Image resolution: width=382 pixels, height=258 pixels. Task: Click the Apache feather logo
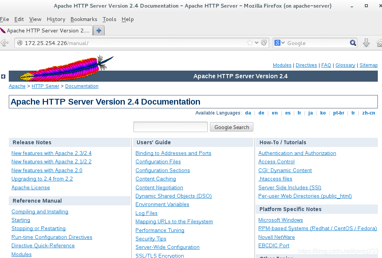click(66, 68)
